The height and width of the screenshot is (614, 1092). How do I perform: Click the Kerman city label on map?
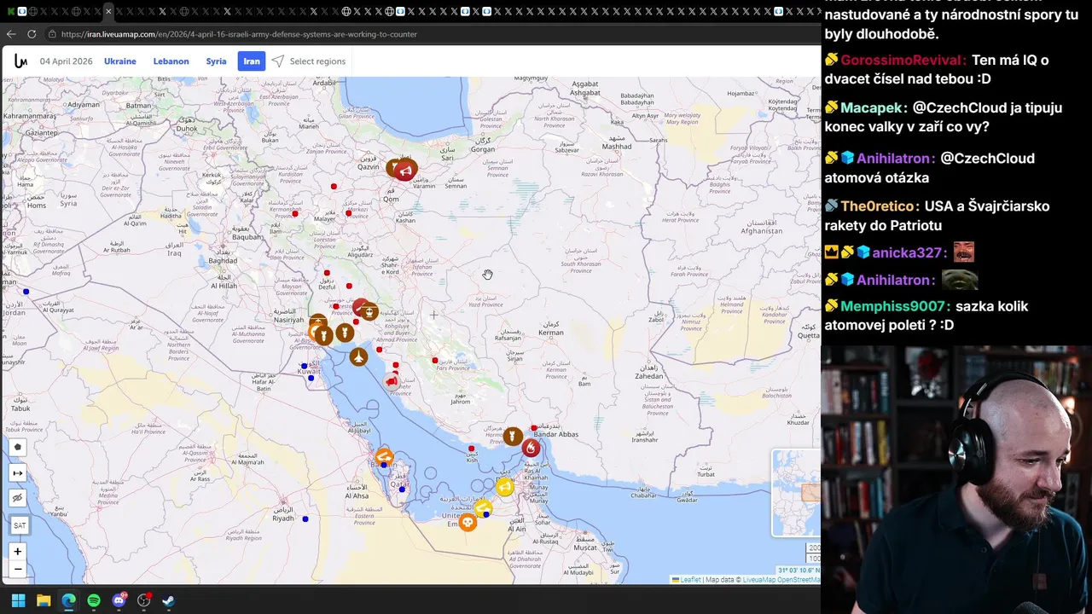pyautogui.click(x=551, y=332)
